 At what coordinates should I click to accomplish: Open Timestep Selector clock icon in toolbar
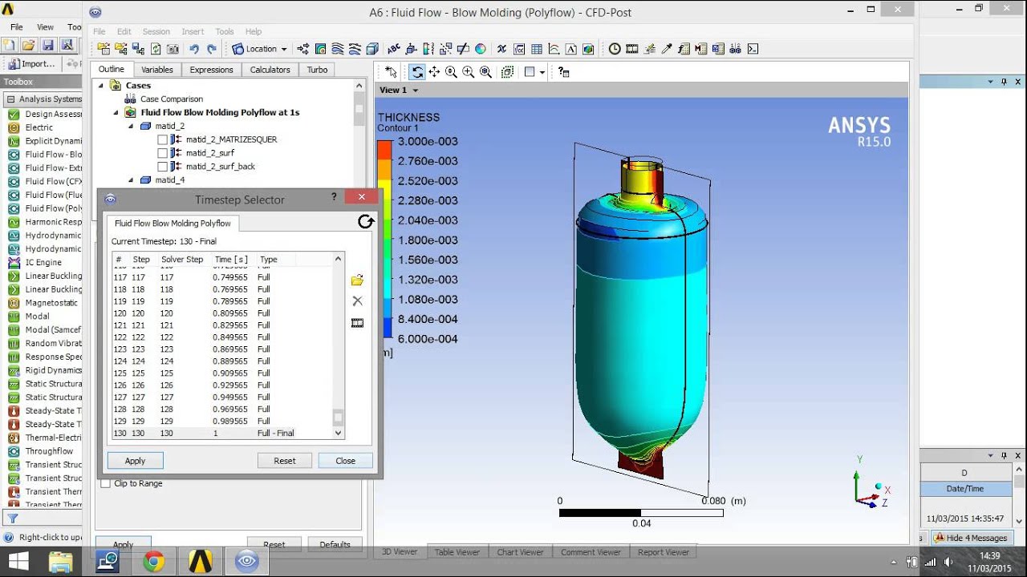(x=615, y=49)
